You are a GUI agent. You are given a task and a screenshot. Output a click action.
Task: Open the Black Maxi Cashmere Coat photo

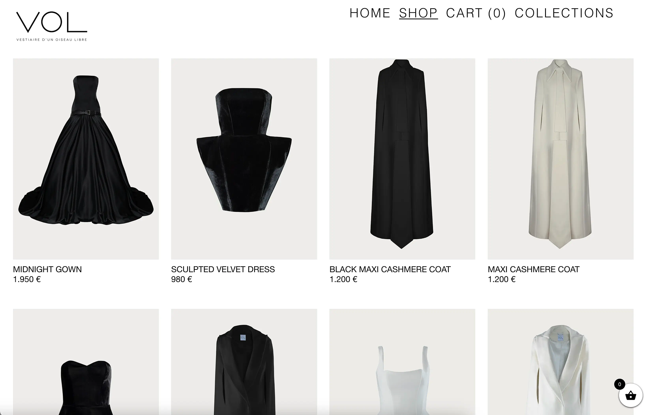point(402,159)
